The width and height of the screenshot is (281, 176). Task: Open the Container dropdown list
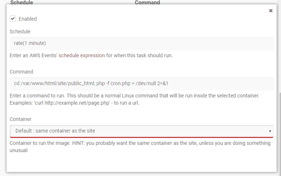coord(141,131)
